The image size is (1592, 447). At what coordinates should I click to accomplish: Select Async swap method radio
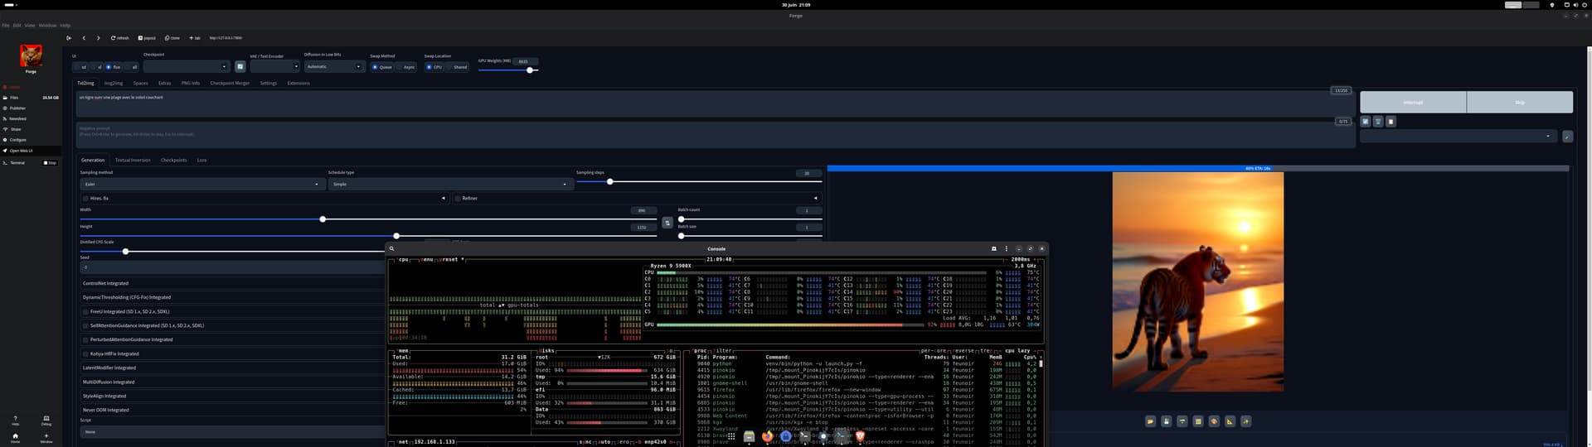(405, 67)
